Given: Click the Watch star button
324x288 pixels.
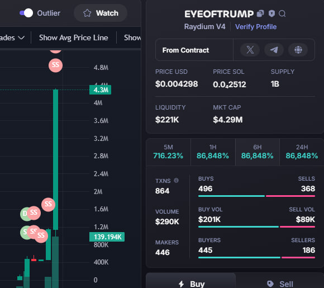Looking at the screenshot, I should coord(101,13).
